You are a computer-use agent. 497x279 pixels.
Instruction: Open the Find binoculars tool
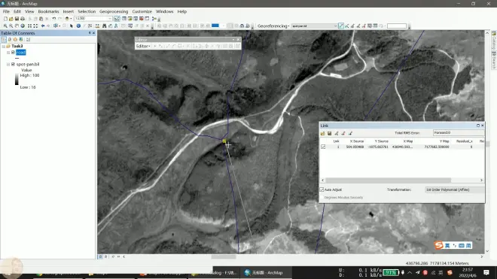pyautogui.click(x=104, y=26)
